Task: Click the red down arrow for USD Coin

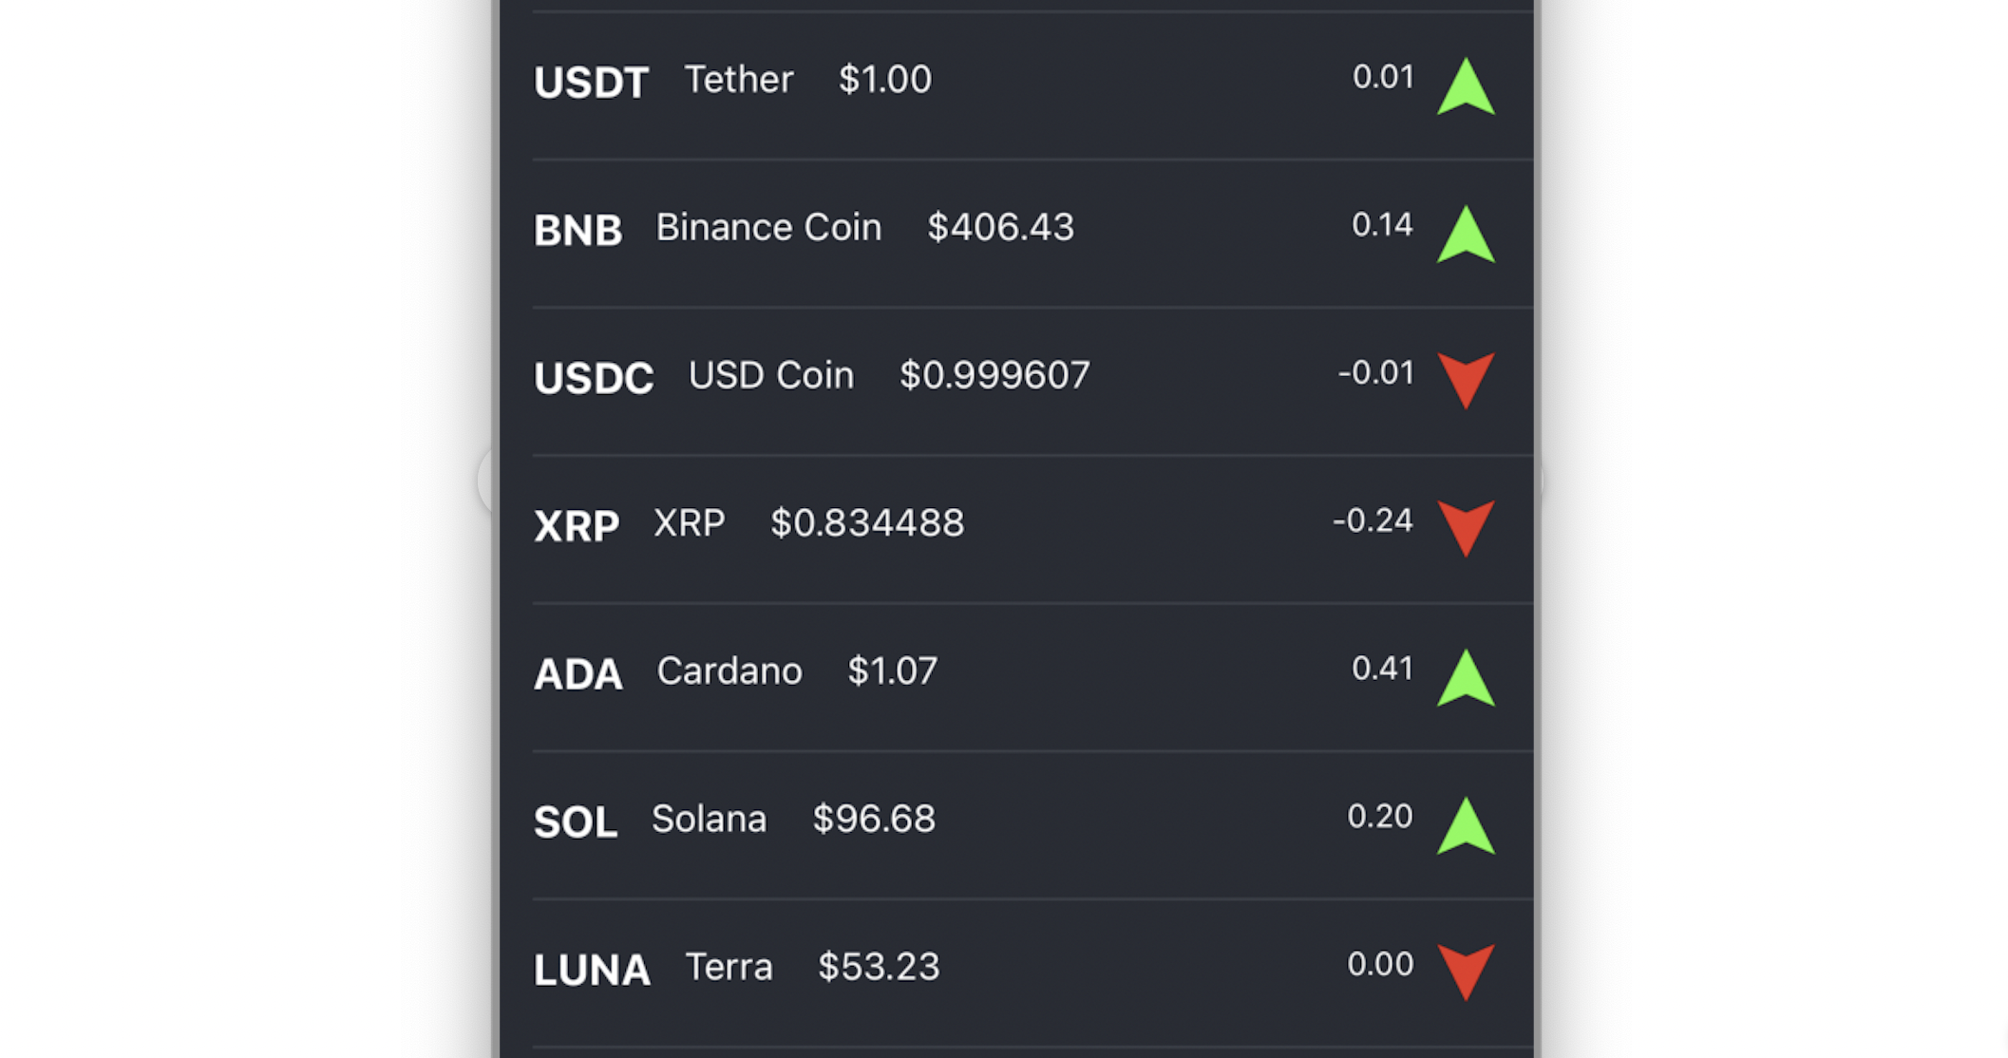Action: pyautogui.click(x=1466, y=381)
